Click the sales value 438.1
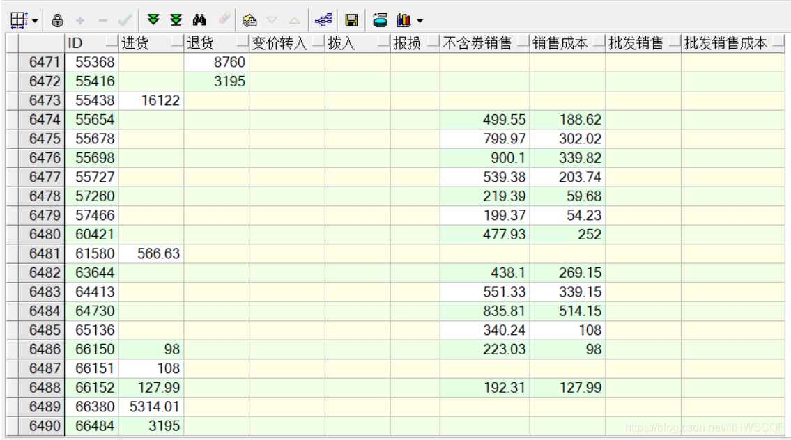791x440 pixels. point(485,273)
